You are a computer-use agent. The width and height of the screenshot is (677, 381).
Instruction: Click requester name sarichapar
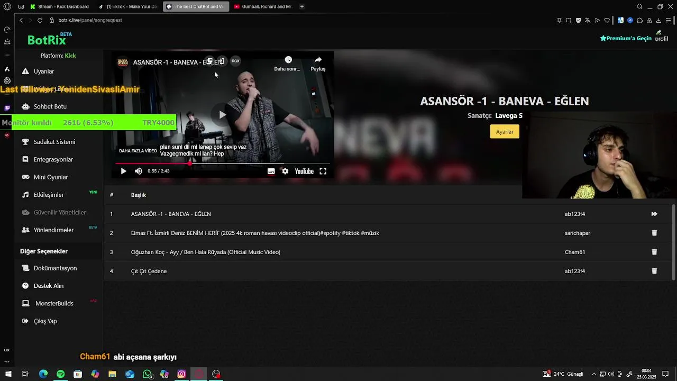pos(577,233)
